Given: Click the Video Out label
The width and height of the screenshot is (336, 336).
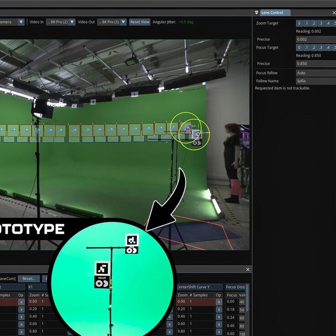Looking at the screenshot, I should coord(86,22).
